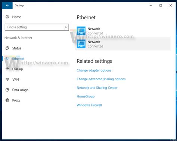Open the Proxy settings

tap(16, 100)
